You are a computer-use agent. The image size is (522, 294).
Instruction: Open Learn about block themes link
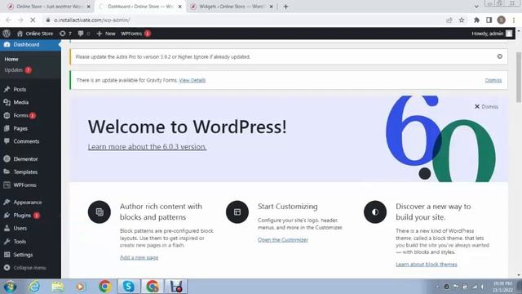click(x=426, y=265)
